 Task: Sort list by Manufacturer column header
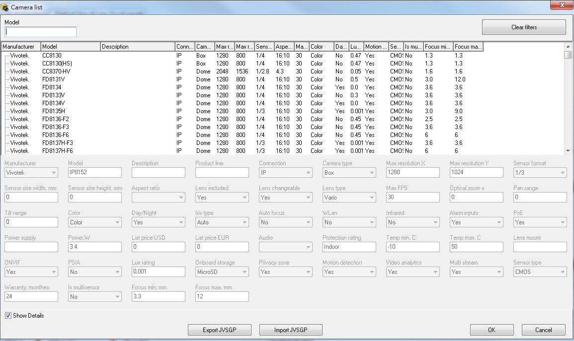[21, 47]
